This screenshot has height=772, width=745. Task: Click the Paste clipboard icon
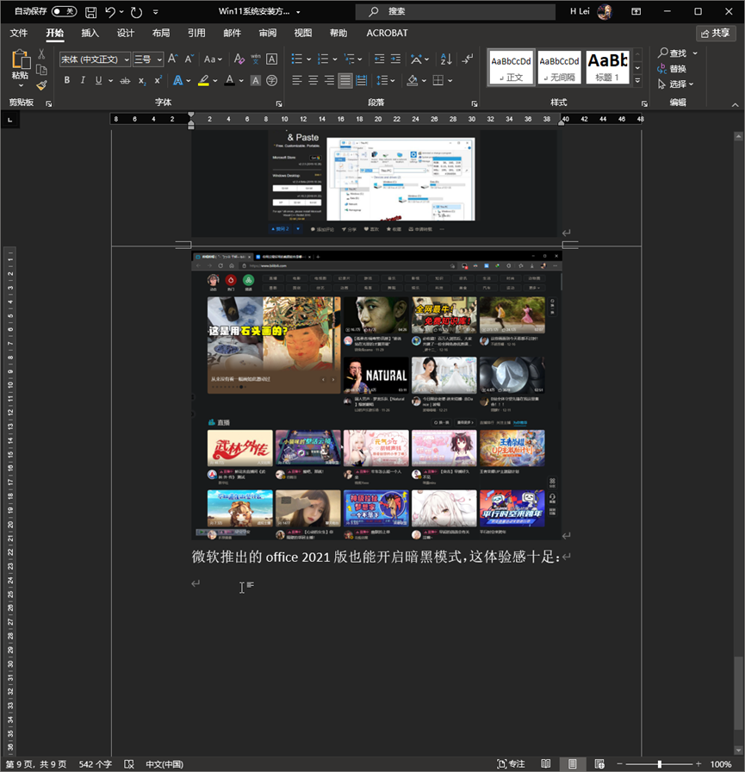[x=20, y=59]
